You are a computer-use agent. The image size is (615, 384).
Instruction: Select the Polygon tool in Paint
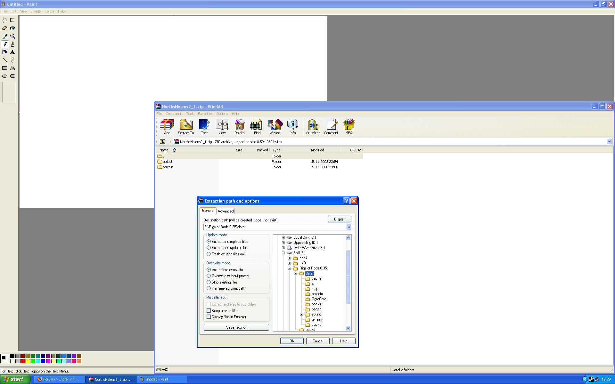(x=13, y=68)
